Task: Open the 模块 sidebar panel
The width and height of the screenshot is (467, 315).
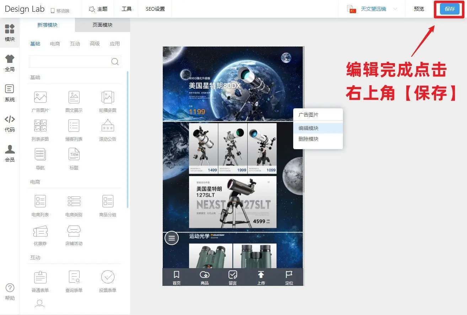Action: 10,33
